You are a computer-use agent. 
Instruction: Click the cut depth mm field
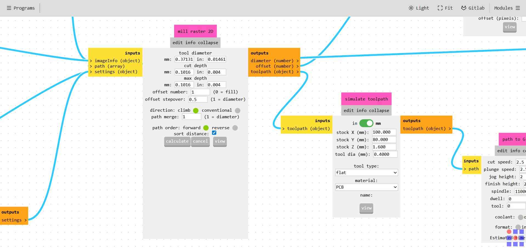(184, 72)
